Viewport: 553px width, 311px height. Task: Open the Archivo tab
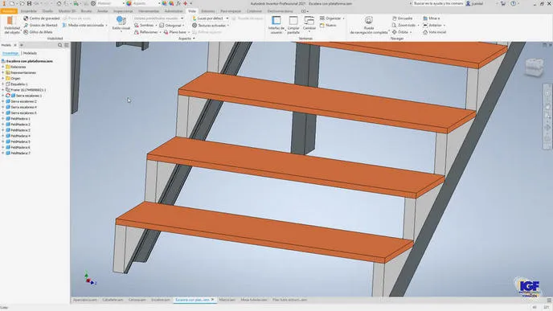[9, 11]
